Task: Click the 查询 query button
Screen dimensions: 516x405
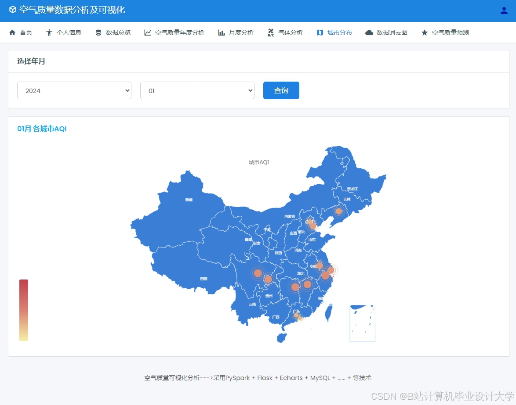Action: 281,90
